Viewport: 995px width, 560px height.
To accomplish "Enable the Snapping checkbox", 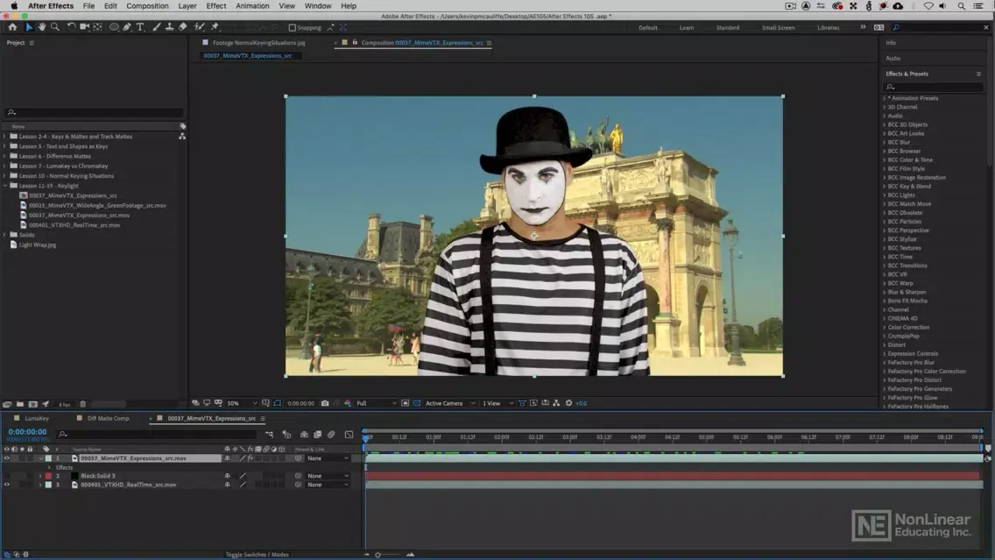I will [x=292, y=28].
